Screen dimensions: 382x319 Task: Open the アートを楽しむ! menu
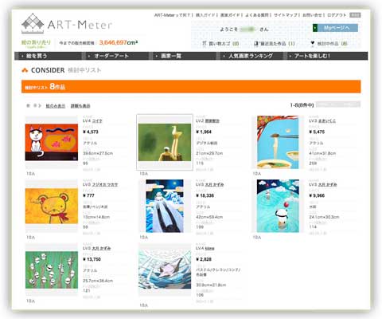(x=312, y=56)
